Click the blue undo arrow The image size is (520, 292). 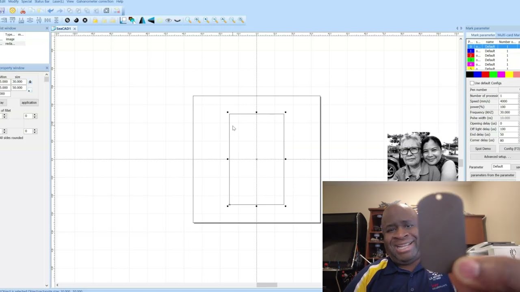[x=50, y=11]
